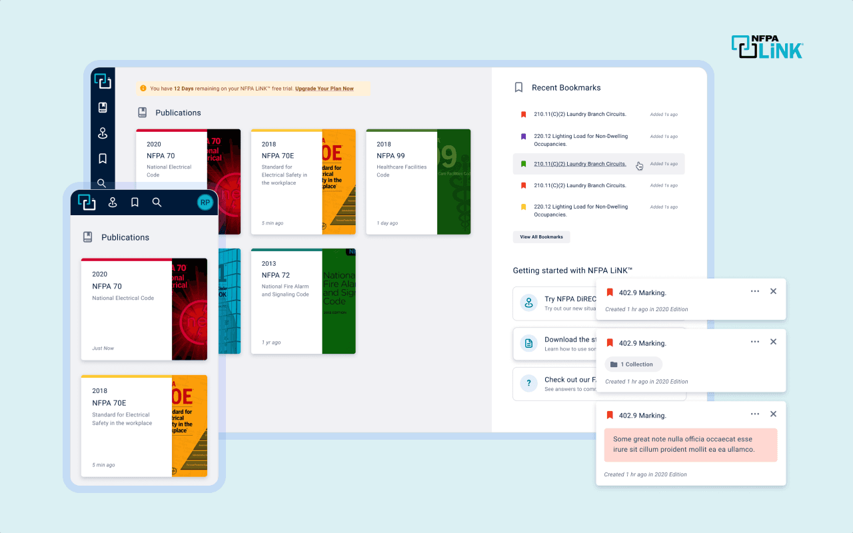This screenshot has height=533, width=853.
Task: Click the yellow bookmark flag in Recent Bookmarks
Action: (x=523, y=207)
